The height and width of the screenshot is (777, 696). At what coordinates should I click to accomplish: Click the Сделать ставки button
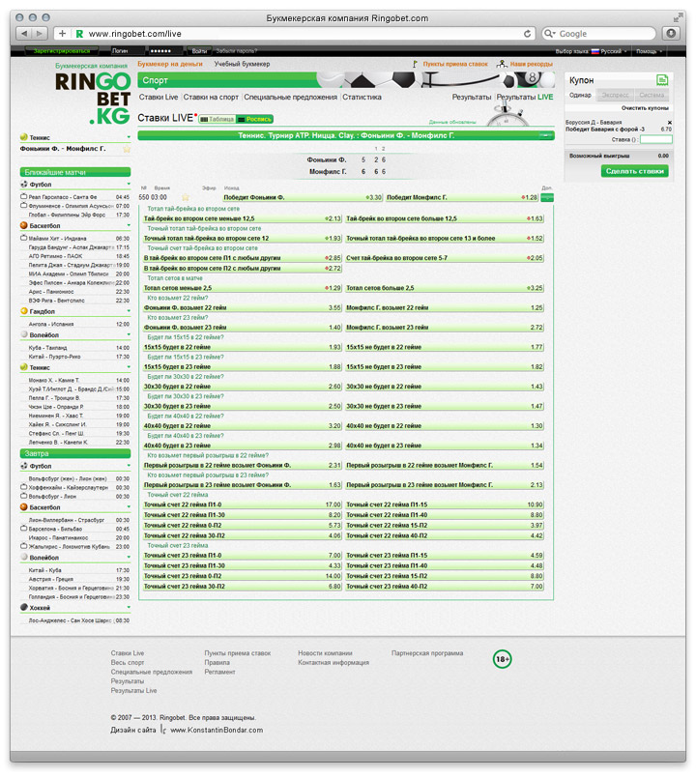[x=634, y=171]
